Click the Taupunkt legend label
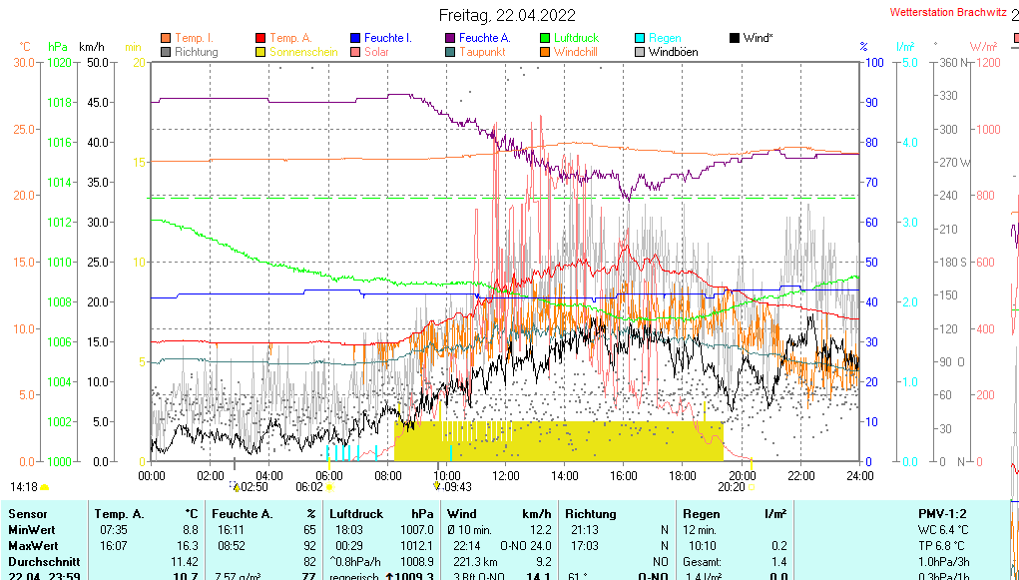 coord(482,52)
